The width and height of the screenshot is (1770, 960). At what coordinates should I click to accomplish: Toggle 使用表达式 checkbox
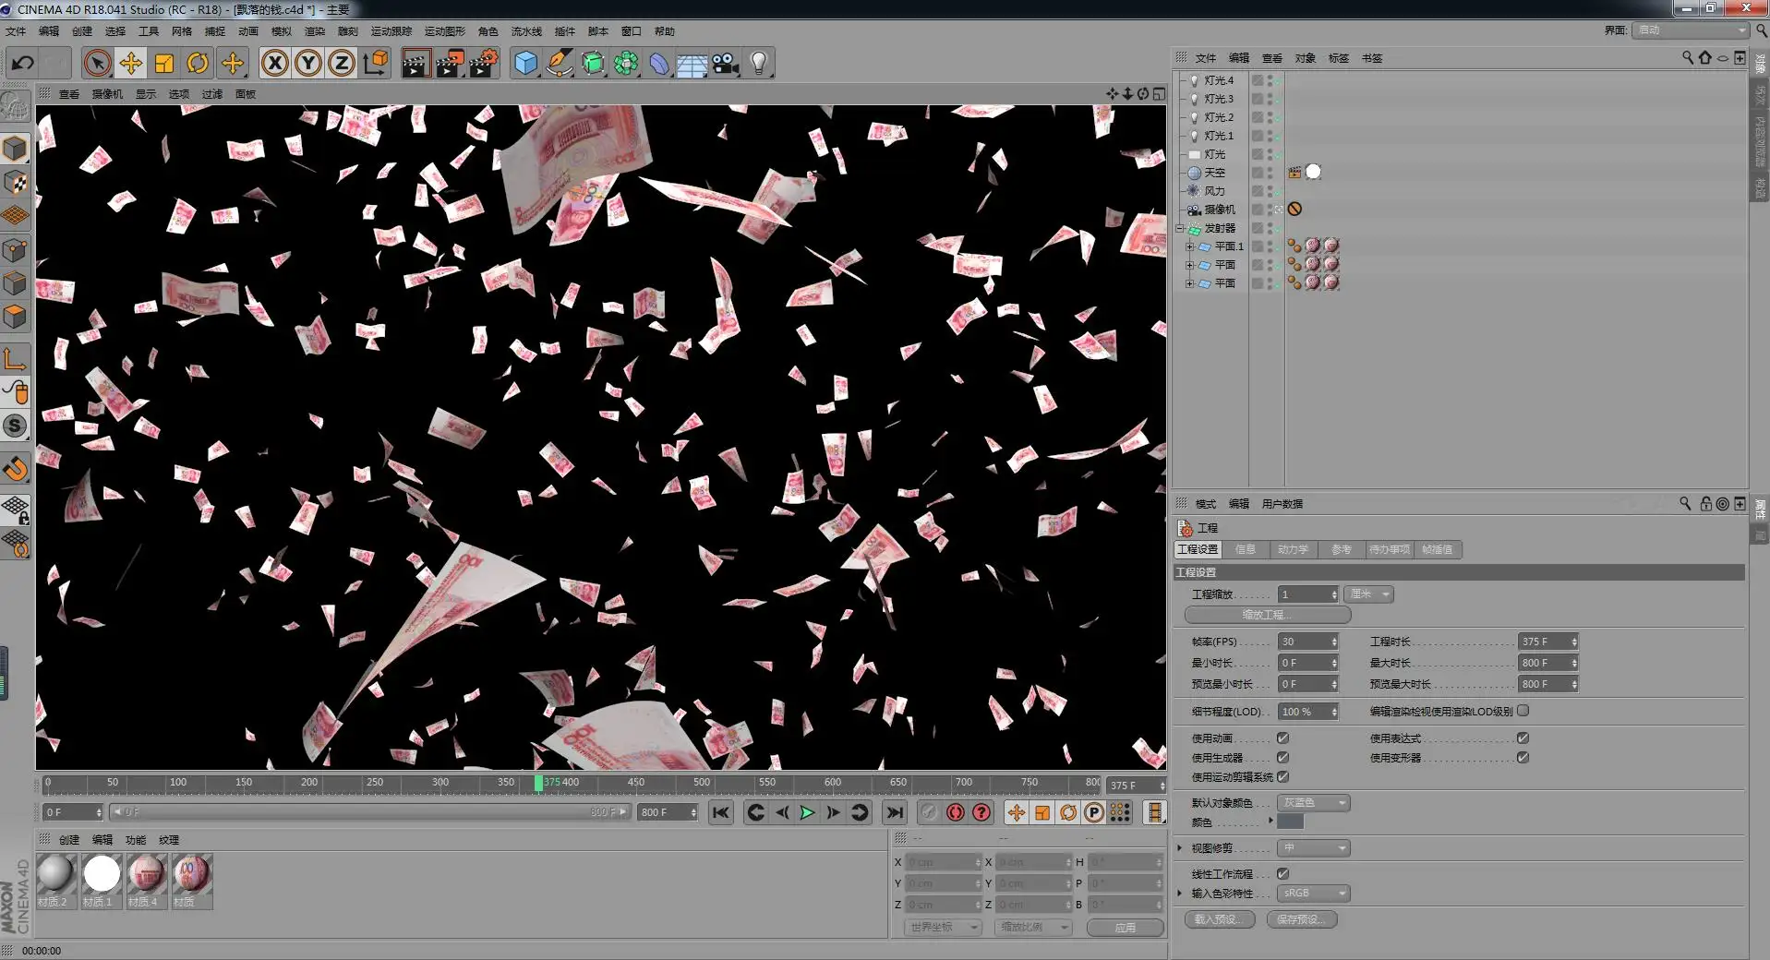(1523, 738)
